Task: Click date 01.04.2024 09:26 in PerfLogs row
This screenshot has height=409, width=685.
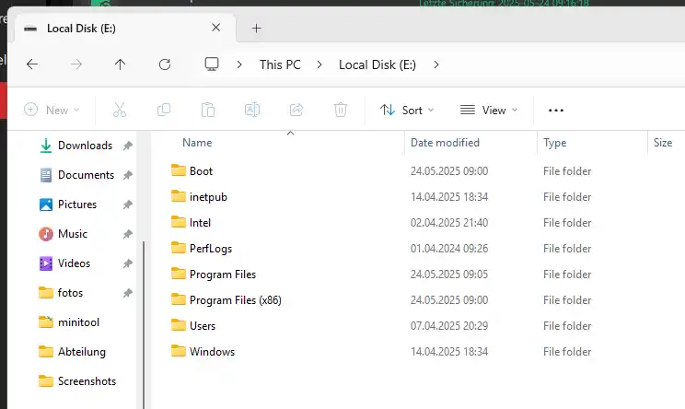Action: tap(449, 248)
